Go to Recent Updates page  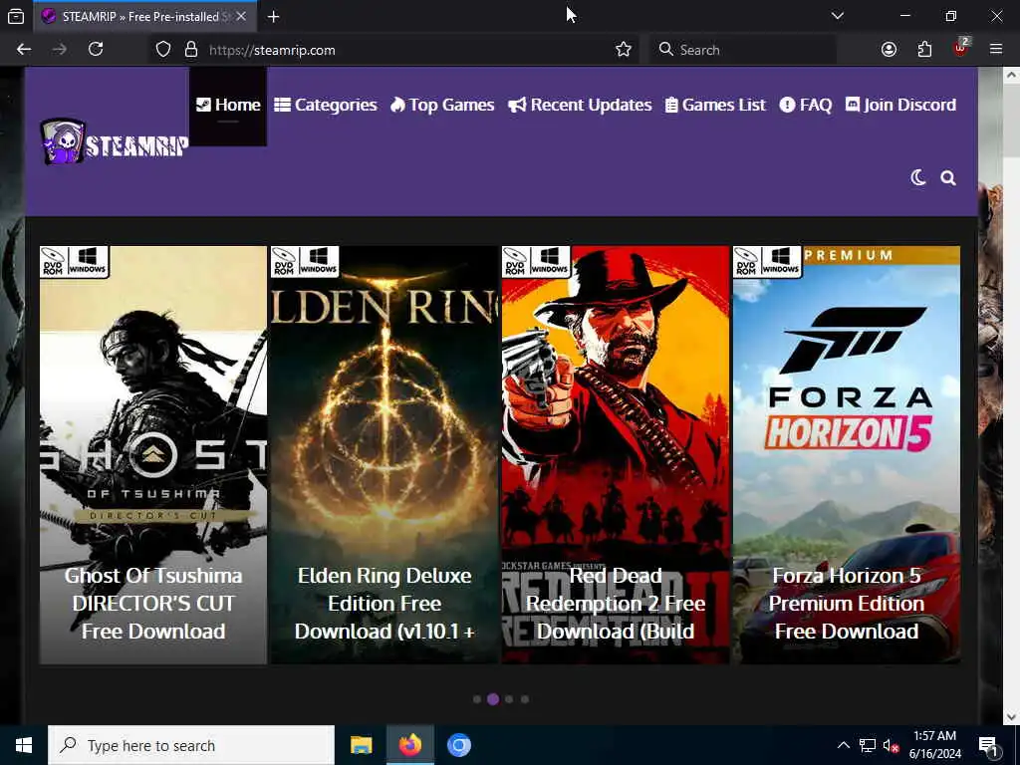580,105
